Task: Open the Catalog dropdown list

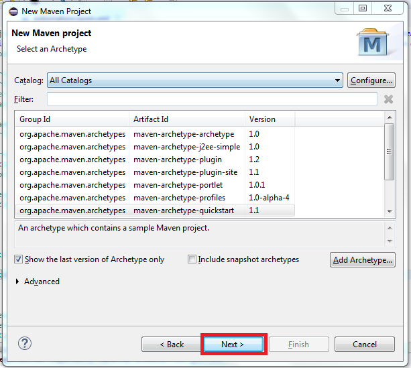Action: [x=337, y=80]
